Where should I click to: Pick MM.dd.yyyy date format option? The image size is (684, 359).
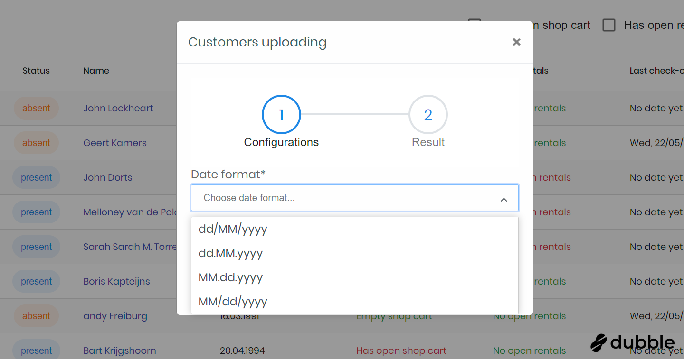(x=230, y=278)
